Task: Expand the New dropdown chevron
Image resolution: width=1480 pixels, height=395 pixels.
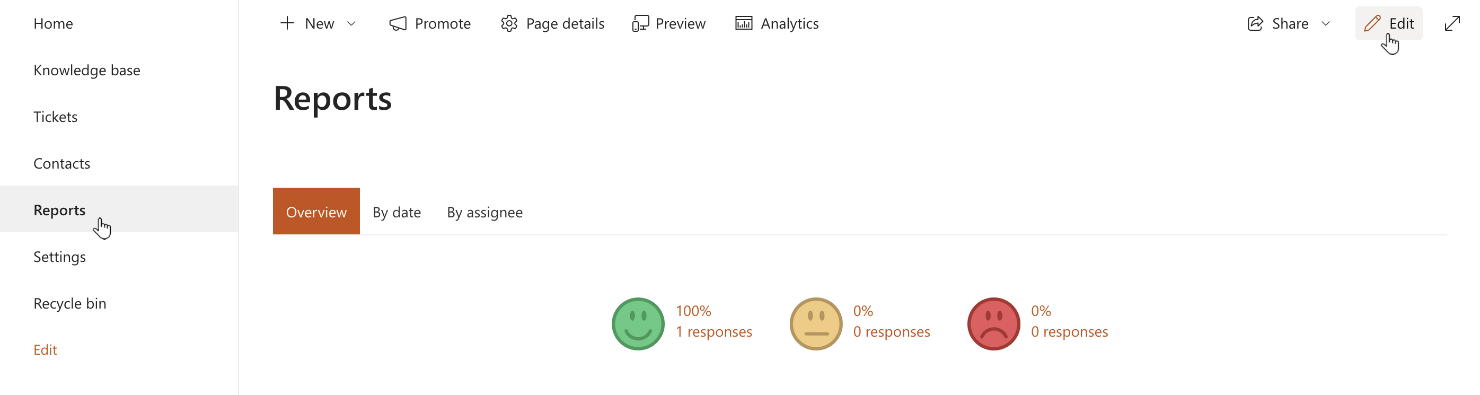Action: click(351, 23)
